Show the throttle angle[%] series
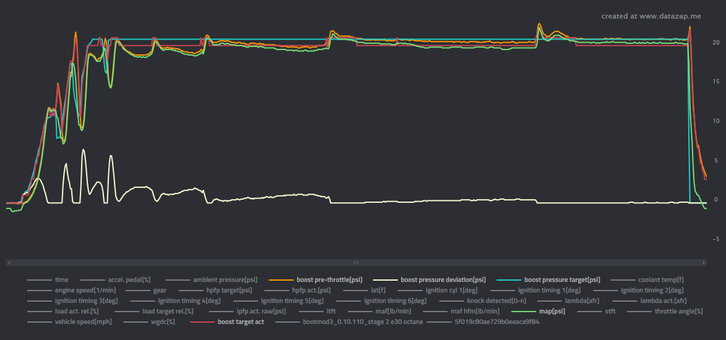This screenshot has height=340, width=726. click(678, 311)
